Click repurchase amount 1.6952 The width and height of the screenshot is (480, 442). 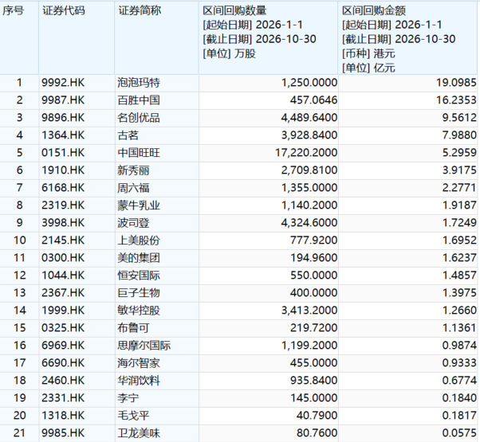[459, 241]
